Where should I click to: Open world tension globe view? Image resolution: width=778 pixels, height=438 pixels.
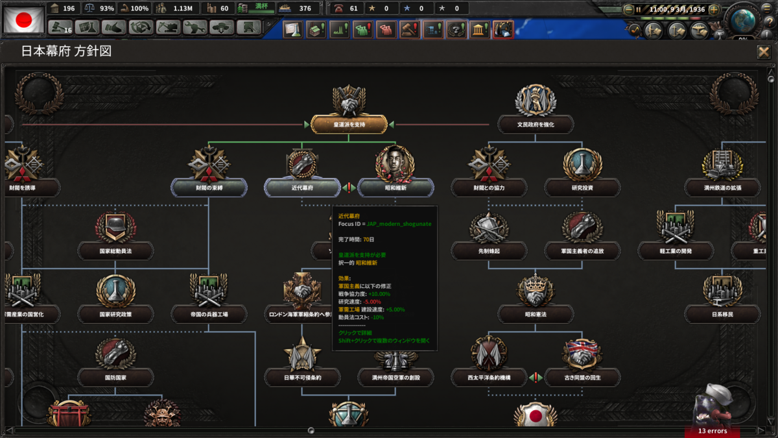(743, 19)
